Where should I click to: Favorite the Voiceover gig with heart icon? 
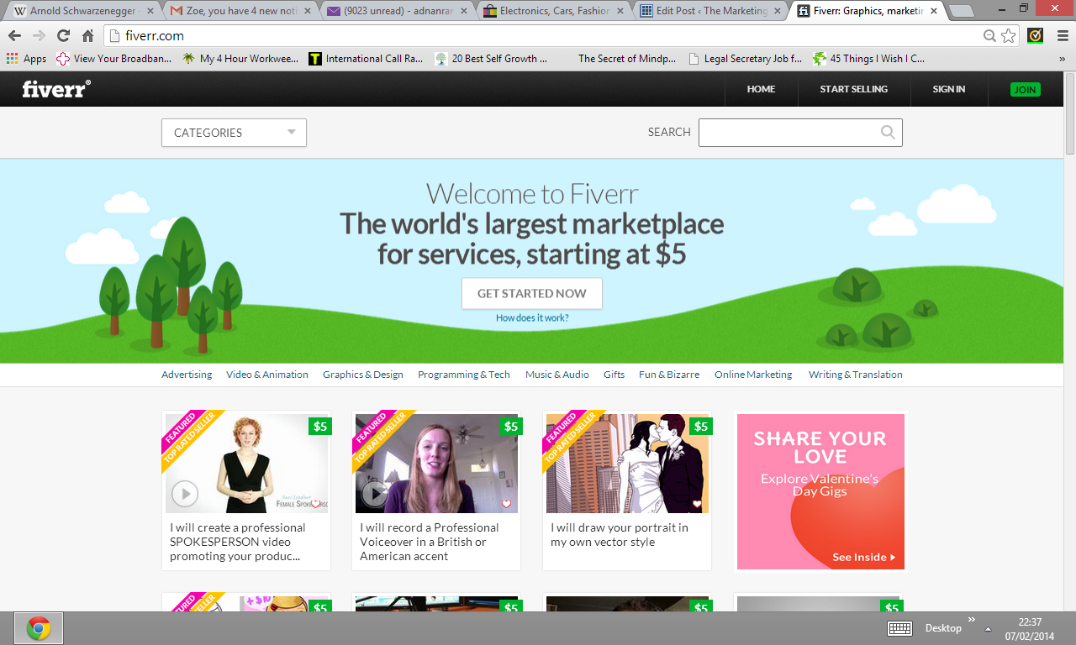[x=506, y=504]
